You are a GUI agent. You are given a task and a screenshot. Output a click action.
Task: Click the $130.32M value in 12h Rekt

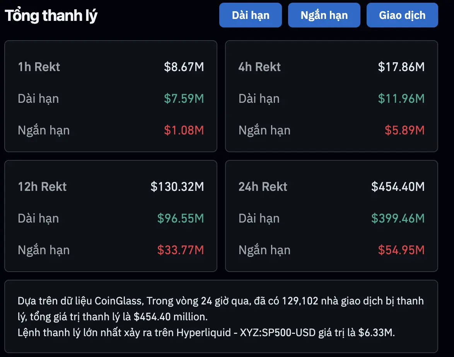178,187
